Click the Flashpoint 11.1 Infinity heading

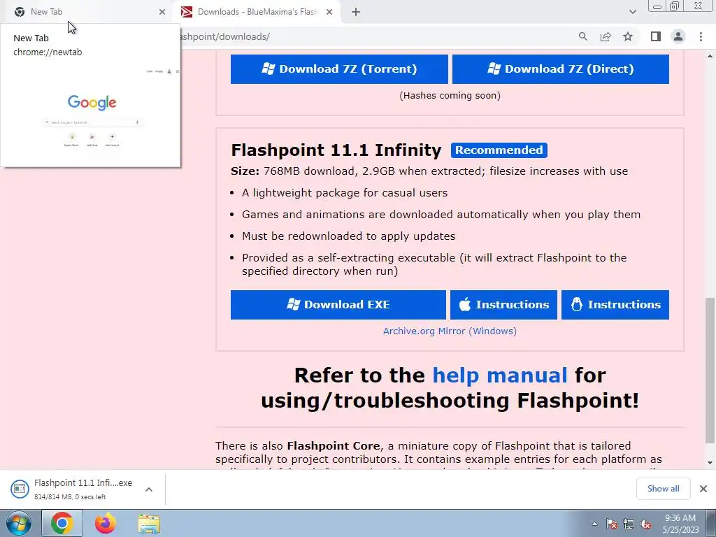[336, 150]
